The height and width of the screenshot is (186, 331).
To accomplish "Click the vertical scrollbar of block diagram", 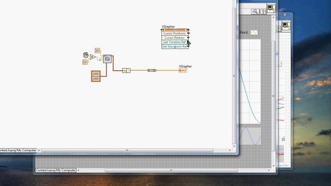I will coord(234,76).
